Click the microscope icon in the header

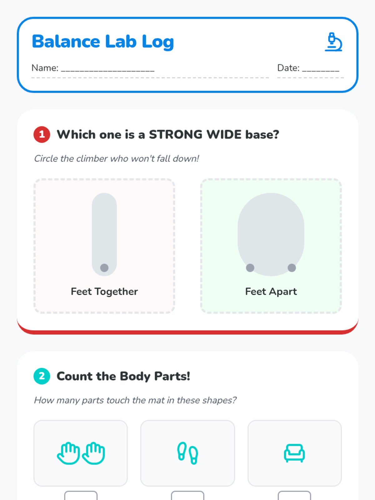pos(333,42)
